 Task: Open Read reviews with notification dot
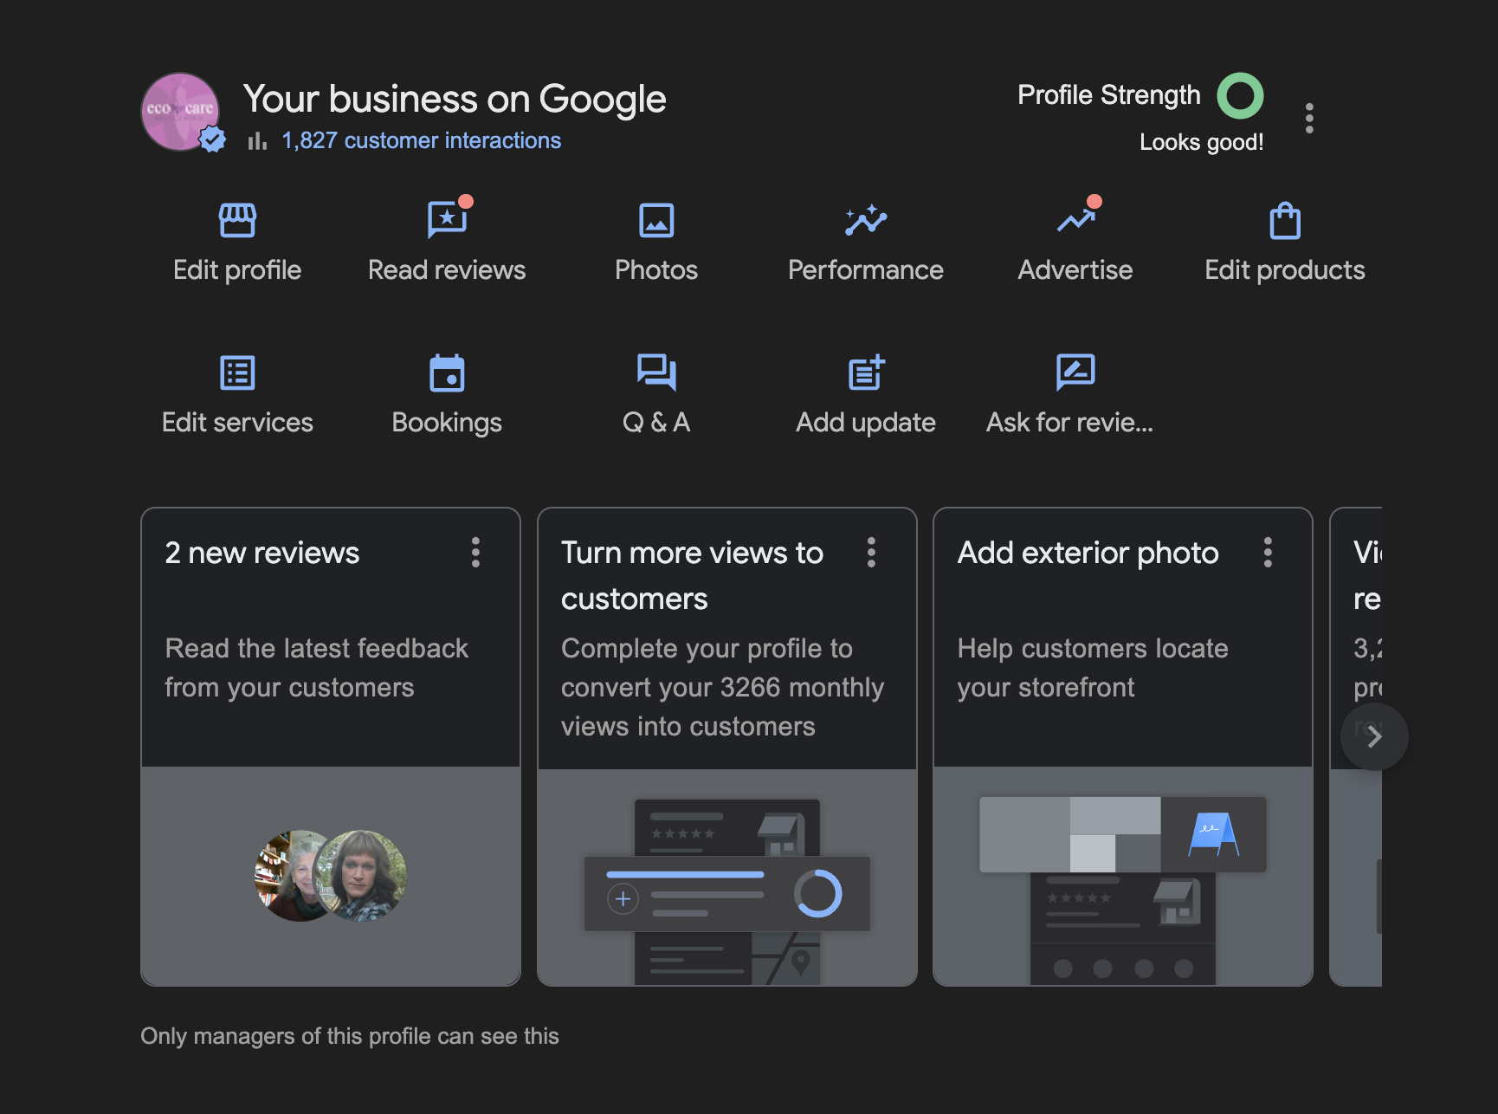tap(447, 220)
